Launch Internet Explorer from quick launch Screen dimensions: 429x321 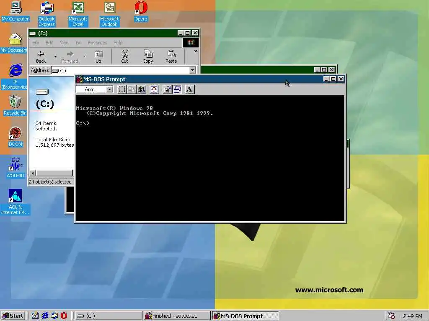pyautogui.click(x=45, y=316)
